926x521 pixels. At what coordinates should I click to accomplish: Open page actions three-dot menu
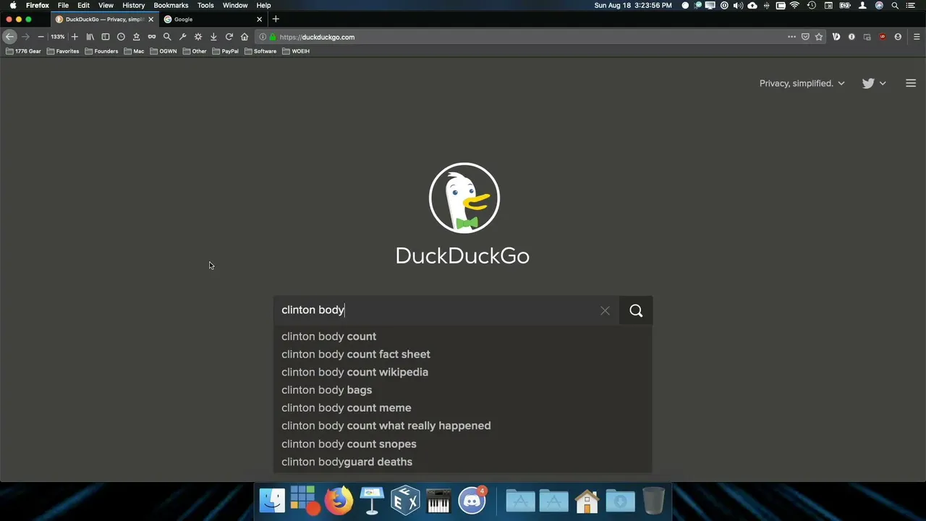pyautogui.click(x=791, y=37)
